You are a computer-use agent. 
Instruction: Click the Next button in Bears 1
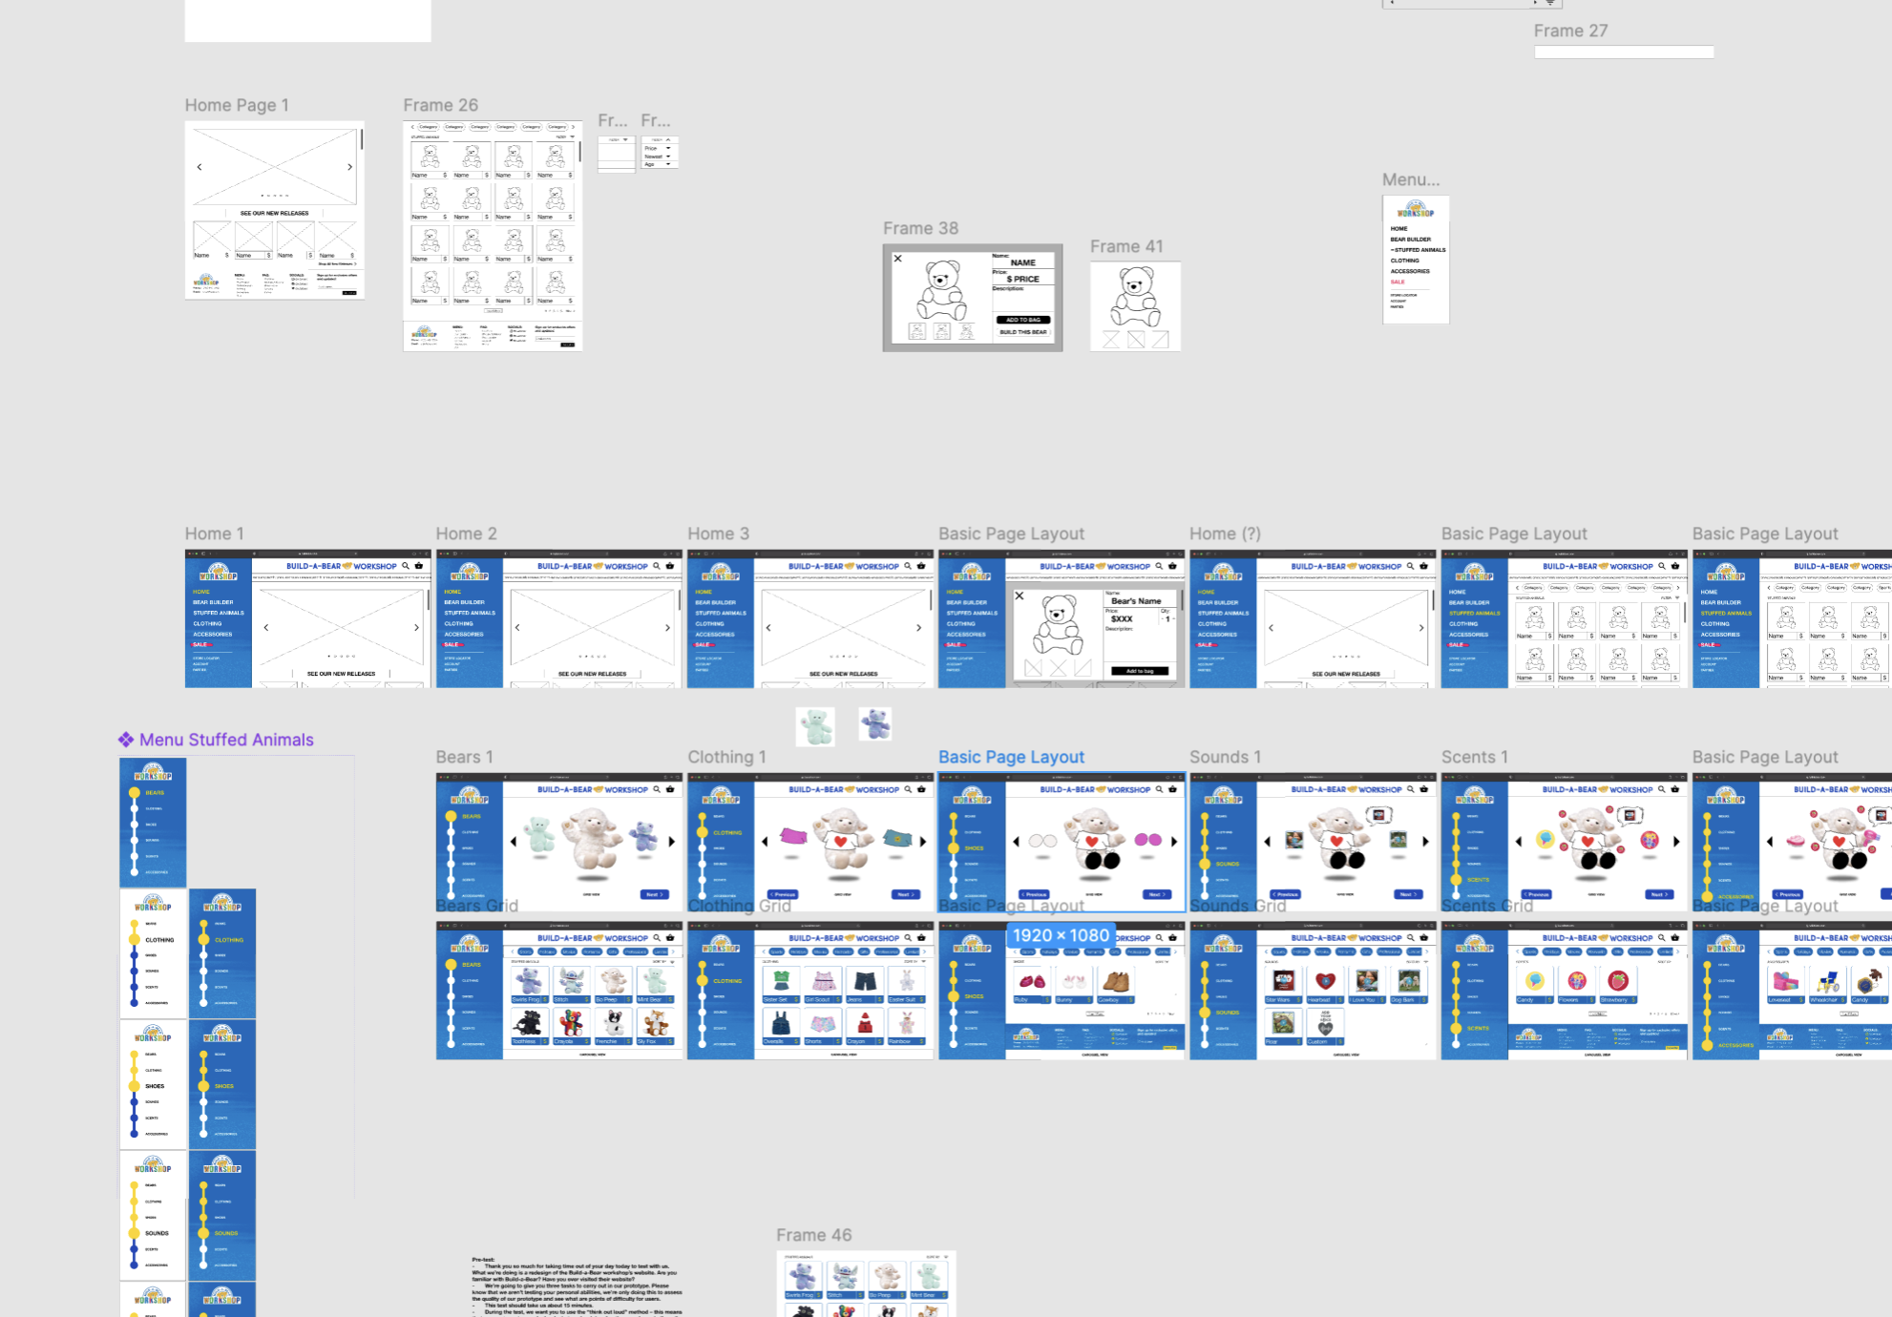pyautogui.click(x=654, y=894)
